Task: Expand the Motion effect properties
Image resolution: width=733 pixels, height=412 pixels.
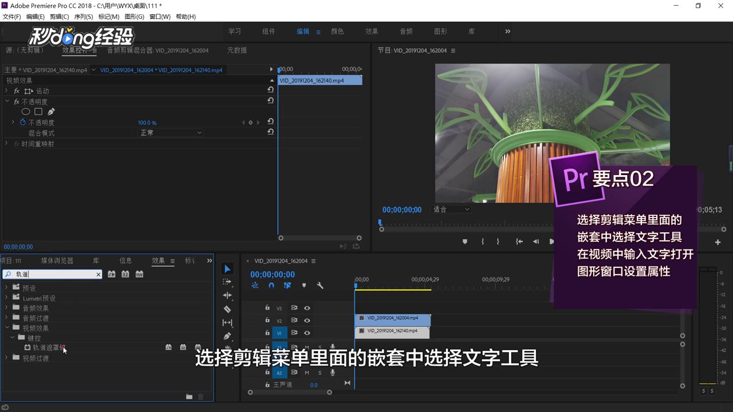Action: (7, 91)
